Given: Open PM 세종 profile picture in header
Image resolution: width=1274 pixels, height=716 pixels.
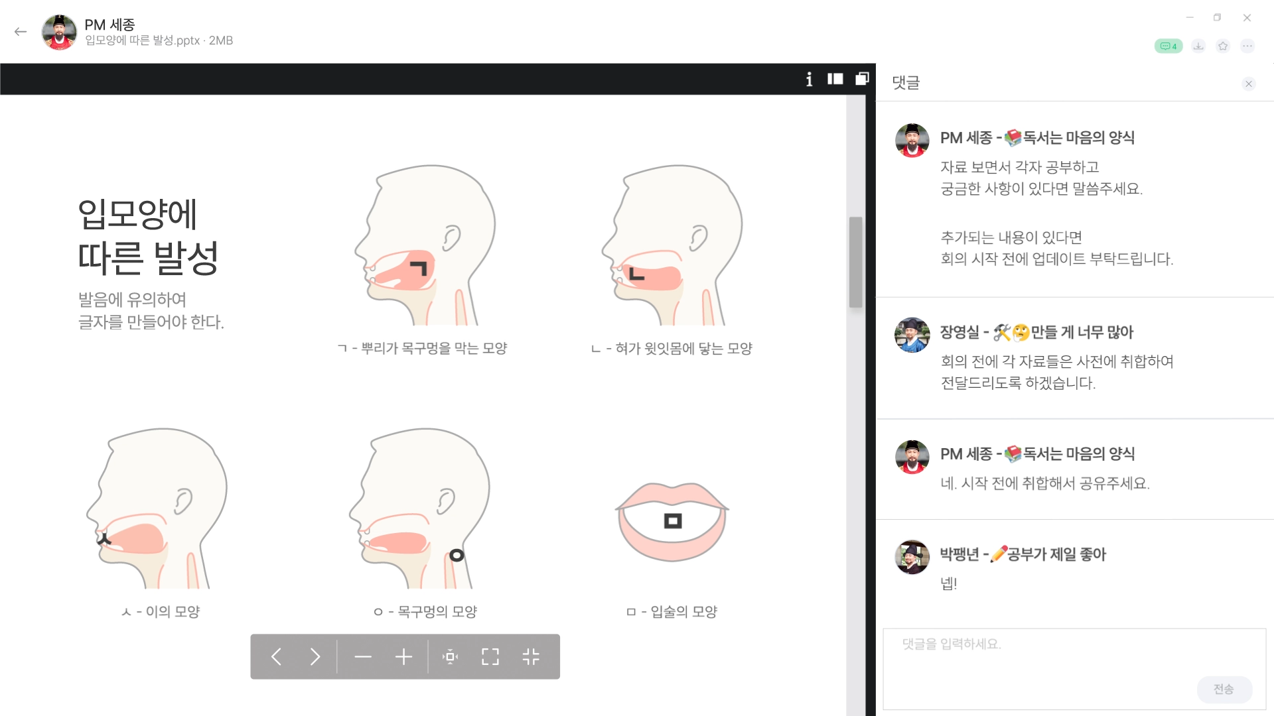Looking at the screenshot, I should 59,32.
